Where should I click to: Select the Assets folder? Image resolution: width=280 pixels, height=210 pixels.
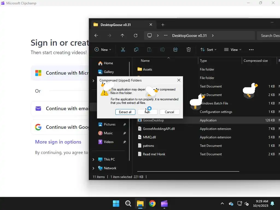click(145, 69)
